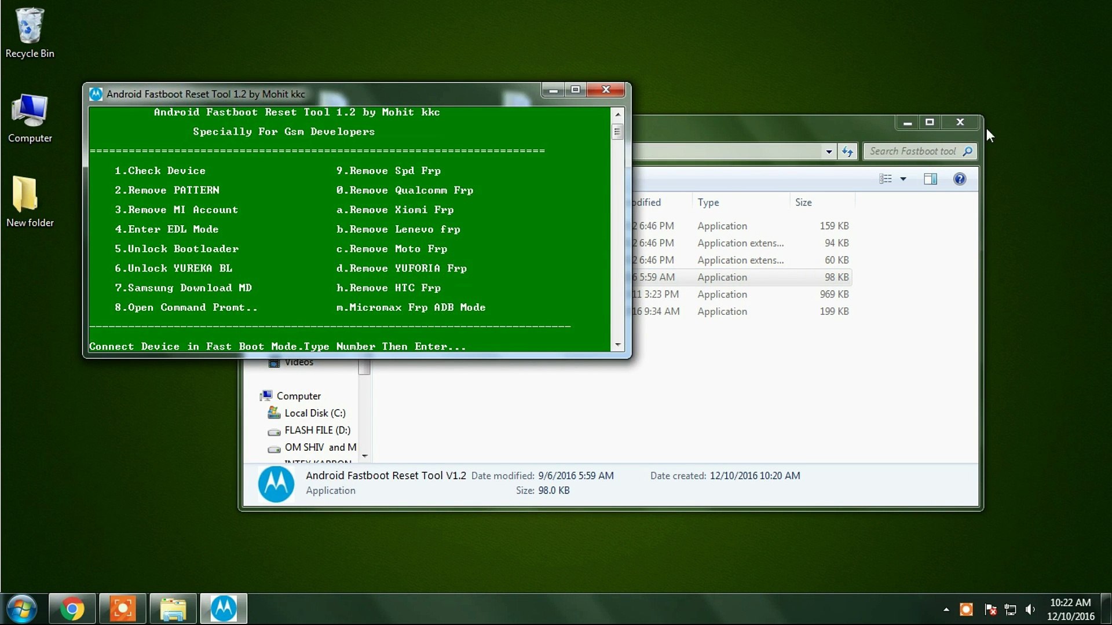The height and width of the screenshot is (625, 1112).
Task: Sort files by the Size column header
Action: [x=803, y=203]
